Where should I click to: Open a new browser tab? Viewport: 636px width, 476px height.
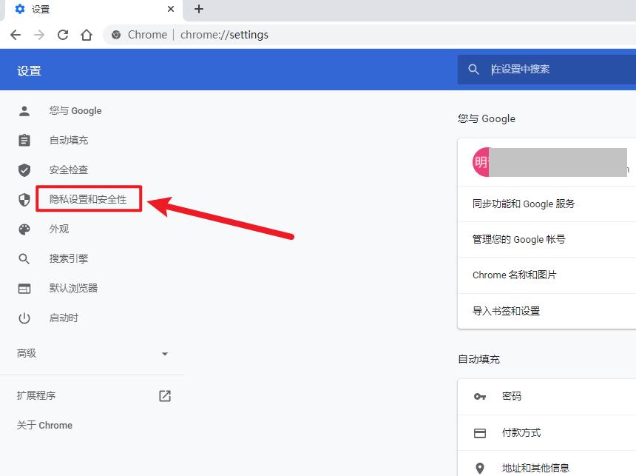pos(197,10)
